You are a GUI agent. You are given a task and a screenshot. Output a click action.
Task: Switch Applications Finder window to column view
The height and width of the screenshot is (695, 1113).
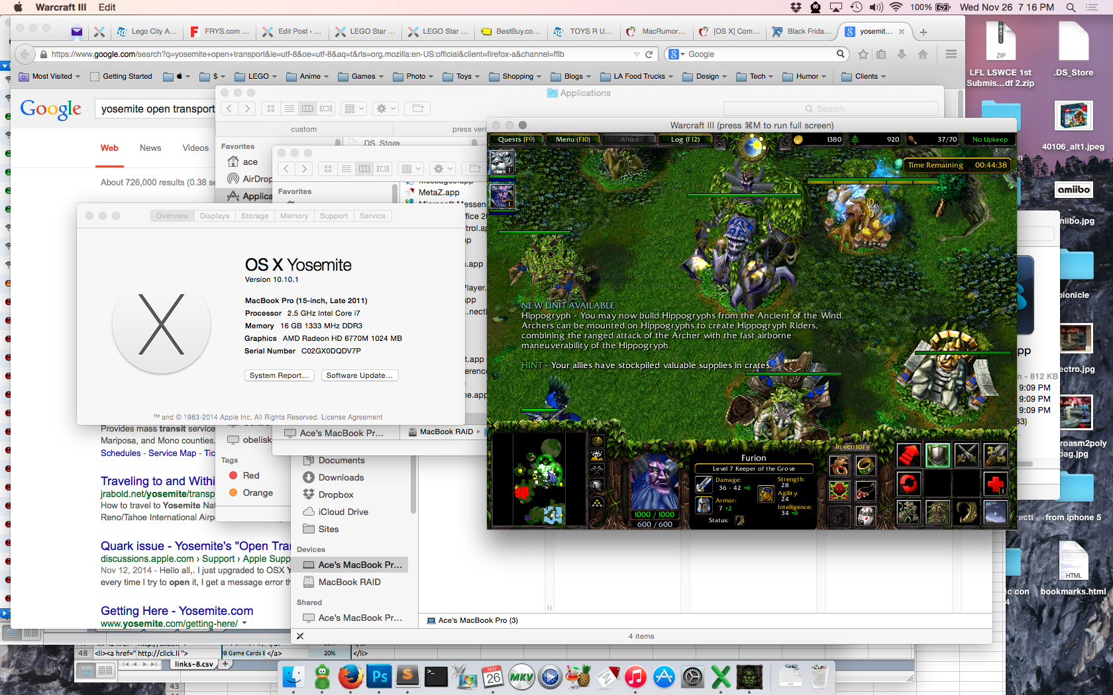pyautogui.click(x=307, y=109)
